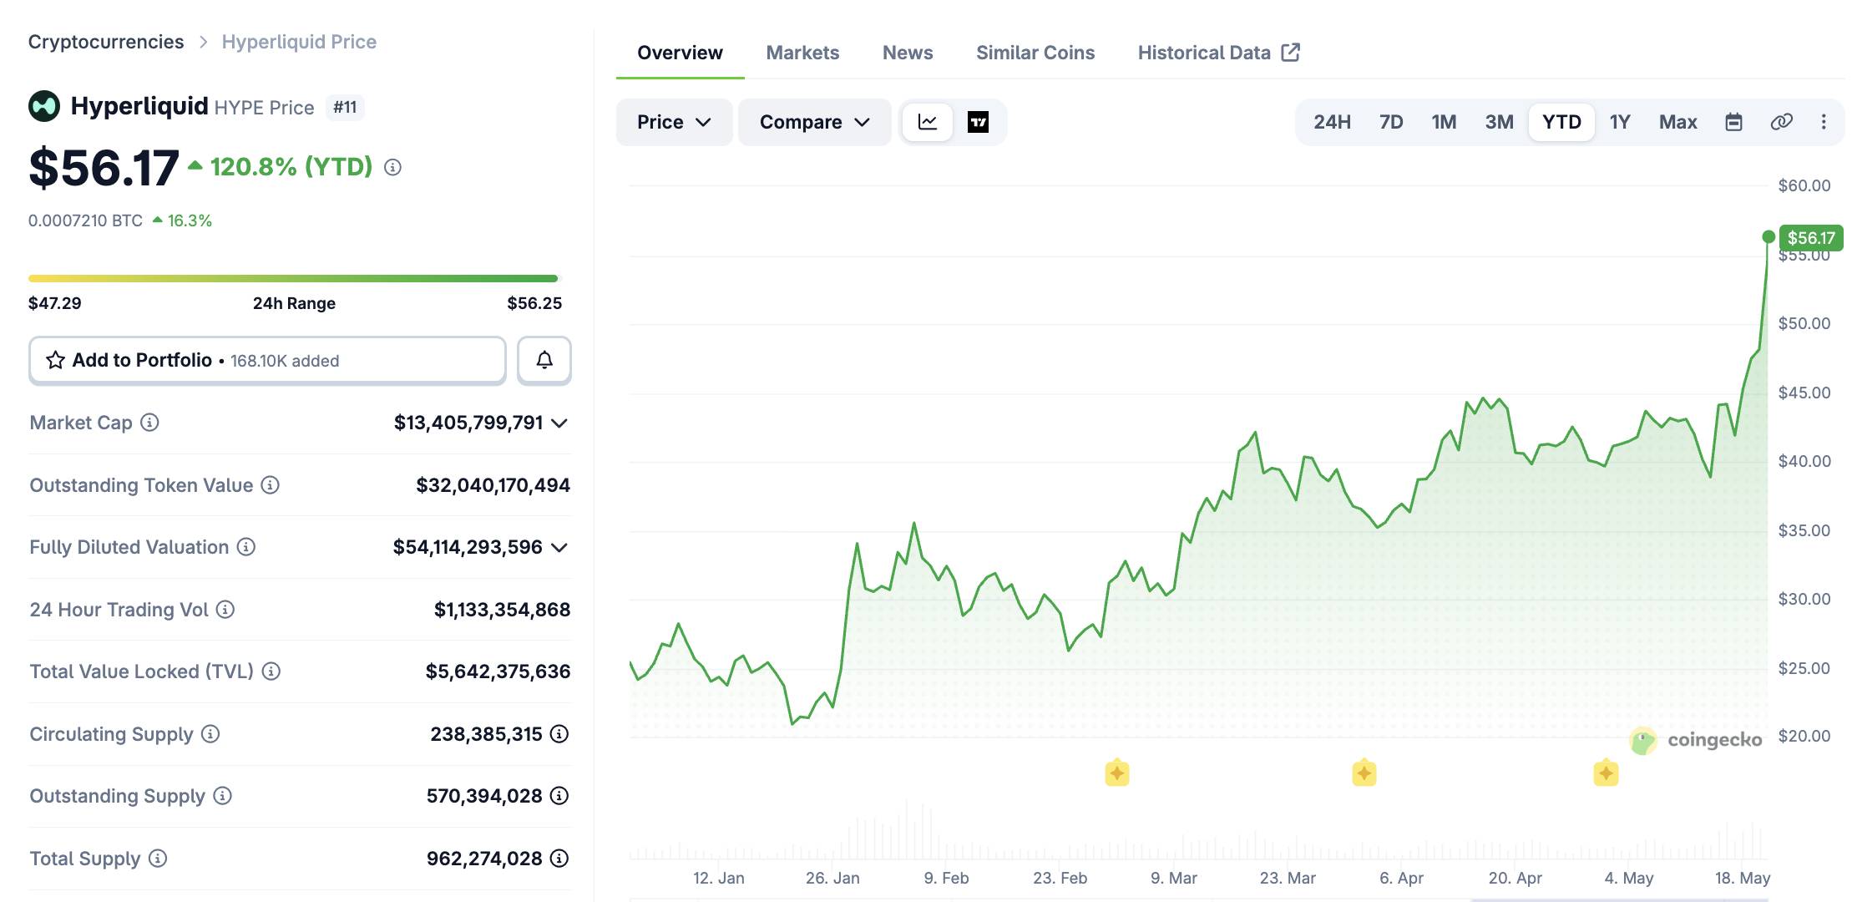
Task: Open info tooltip next to YTD percentage
Action: (392, 168)
